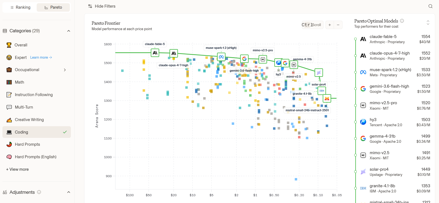Click the mistral-small chart marker icon
The image size is (439, 203).
click(327, 99)
